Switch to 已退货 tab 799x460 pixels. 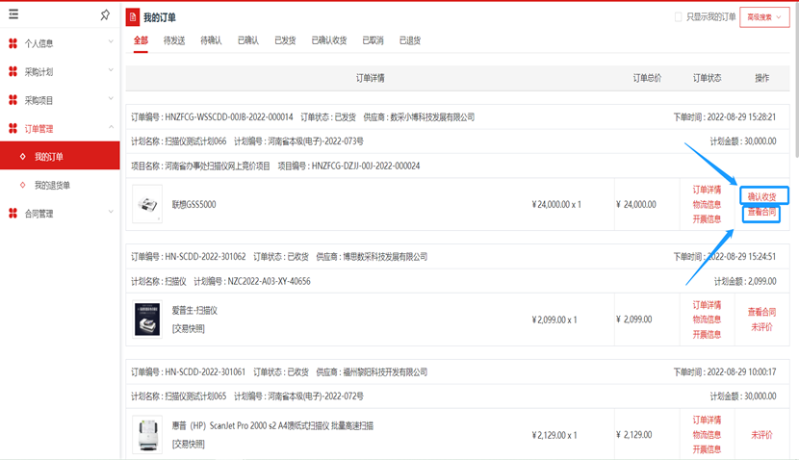click(x=410, y=40)
